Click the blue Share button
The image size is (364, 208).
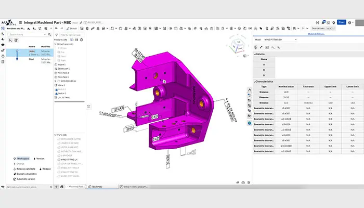click(x=341, y=22)
